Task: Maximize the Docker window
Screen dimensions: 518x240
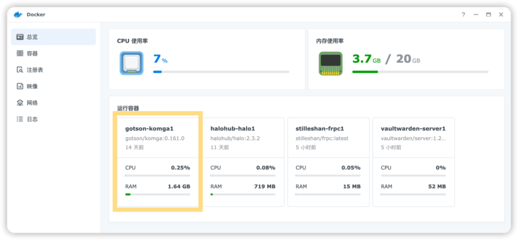Action: pos(488,14)
